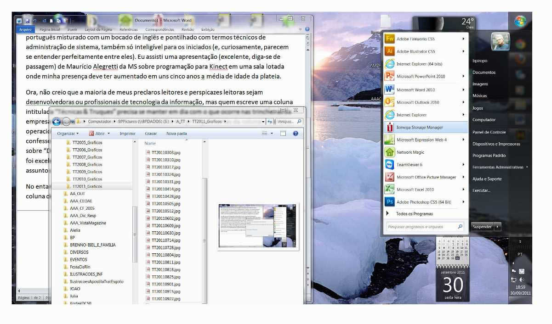Click the Explorer help question mark icon

pos(296,134)
